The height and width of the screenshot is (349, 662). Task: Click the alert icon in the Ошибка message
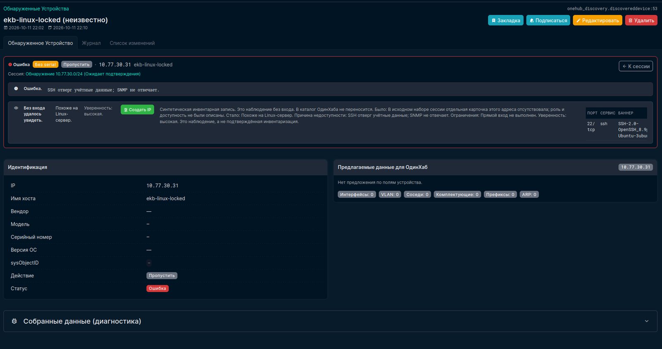point(16,88)
